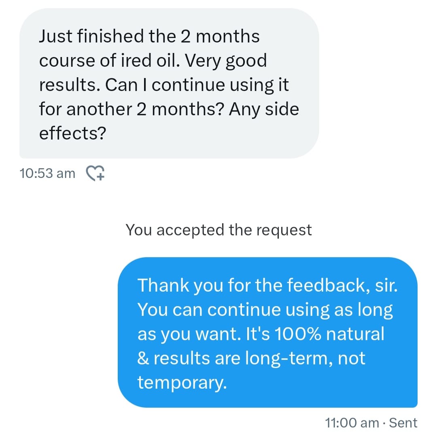Click "Can I continue using it" text
This screenshot has width=437, height=432.
point(221,85)
